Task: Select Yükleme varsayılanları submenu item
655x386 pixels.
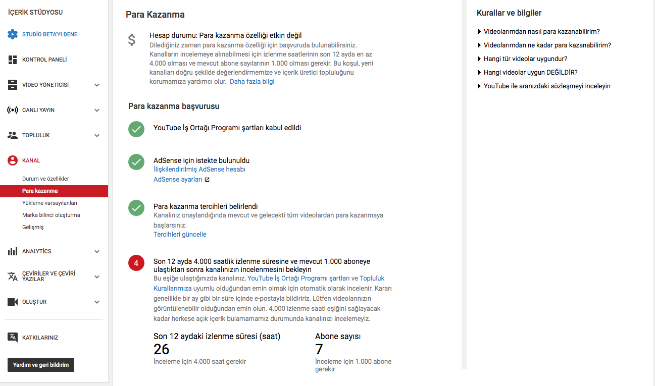Action: [x=49, y=203]
